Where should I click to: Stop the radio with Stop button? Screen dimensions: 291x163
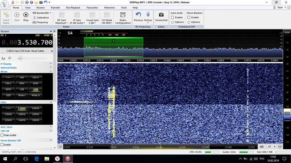[25, 17]
